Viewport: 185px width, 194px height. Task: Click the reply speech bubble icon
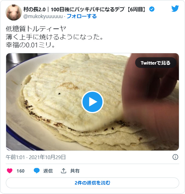click(37, 171)
